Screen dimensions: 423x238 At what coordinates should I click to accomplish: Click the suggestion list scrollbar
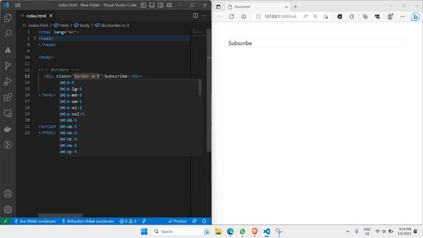coord(200,87)
